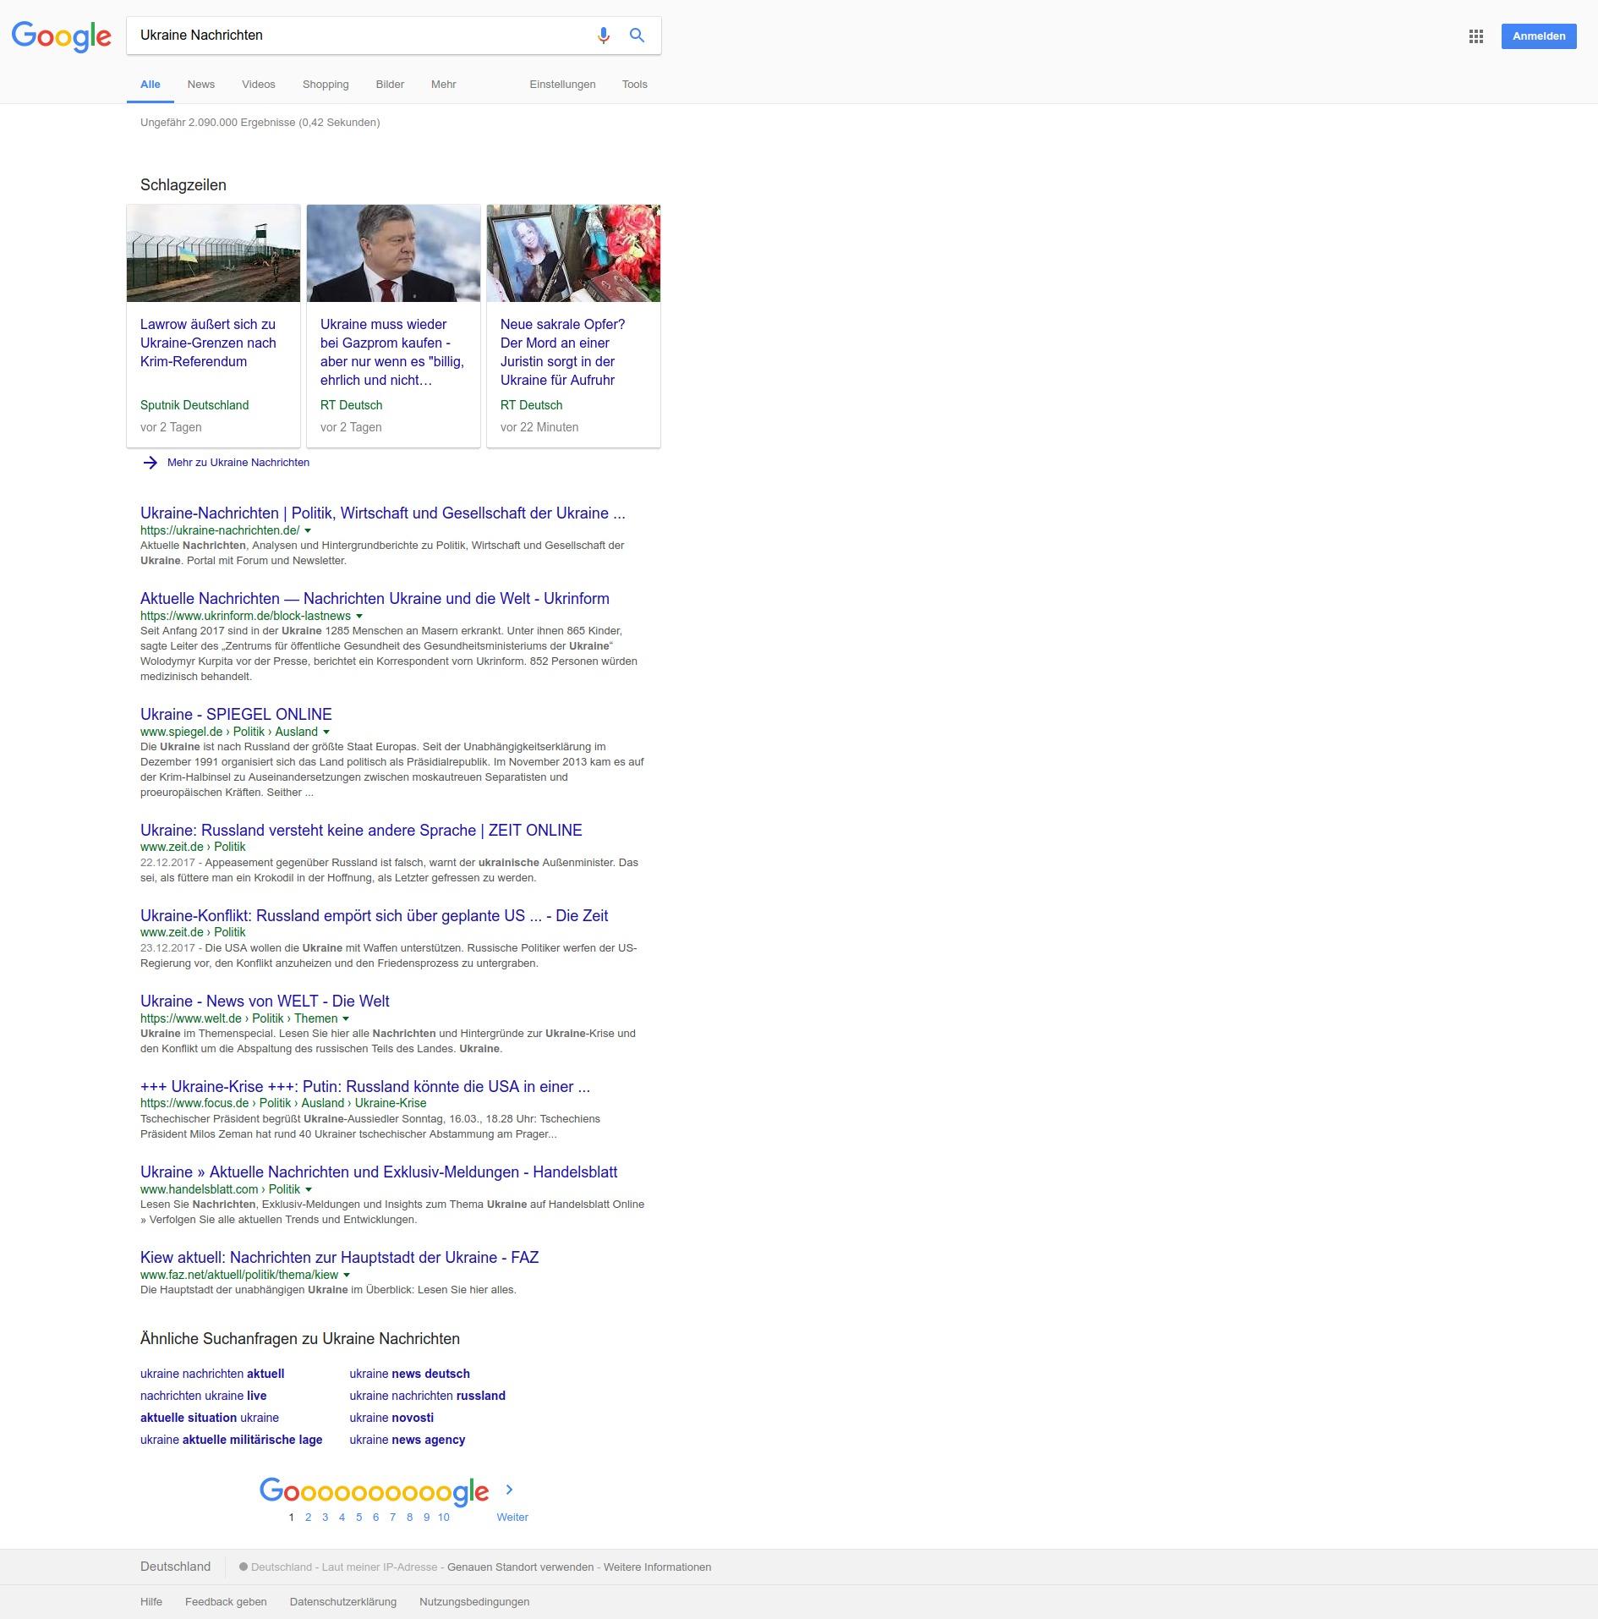This screenshot has height=1619, width=1598.
Task: Click the magnifying glass search icon
Action: [x=637, y=36]
